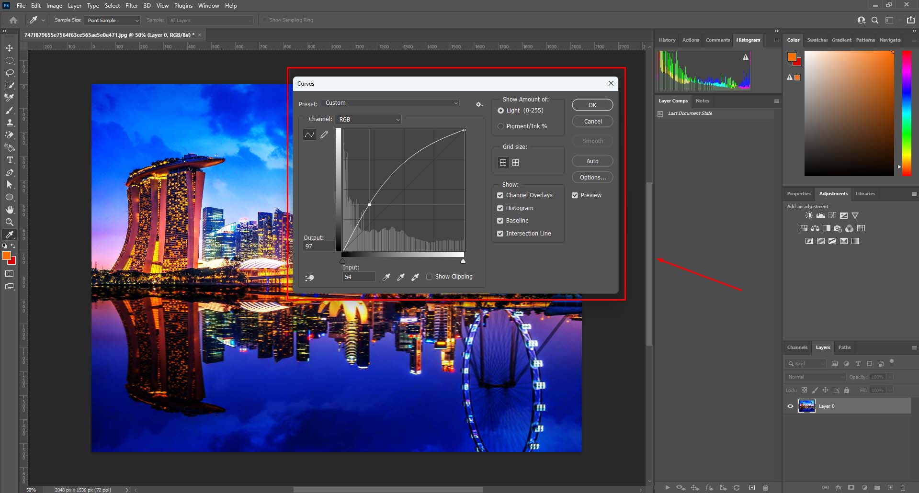Select the Pigment/Ink % radio button

click(x=501, y=126)
